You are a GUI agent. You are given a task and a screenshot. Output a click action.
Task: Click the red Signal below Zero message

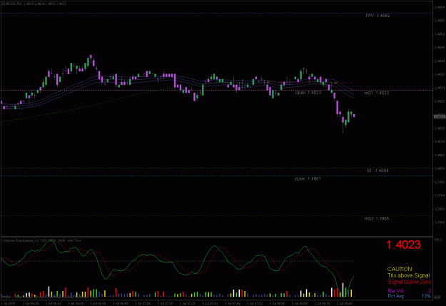point(409,282)
